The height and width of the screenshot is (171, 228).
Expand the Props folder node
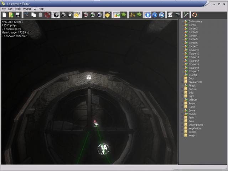tap(182, 103)
